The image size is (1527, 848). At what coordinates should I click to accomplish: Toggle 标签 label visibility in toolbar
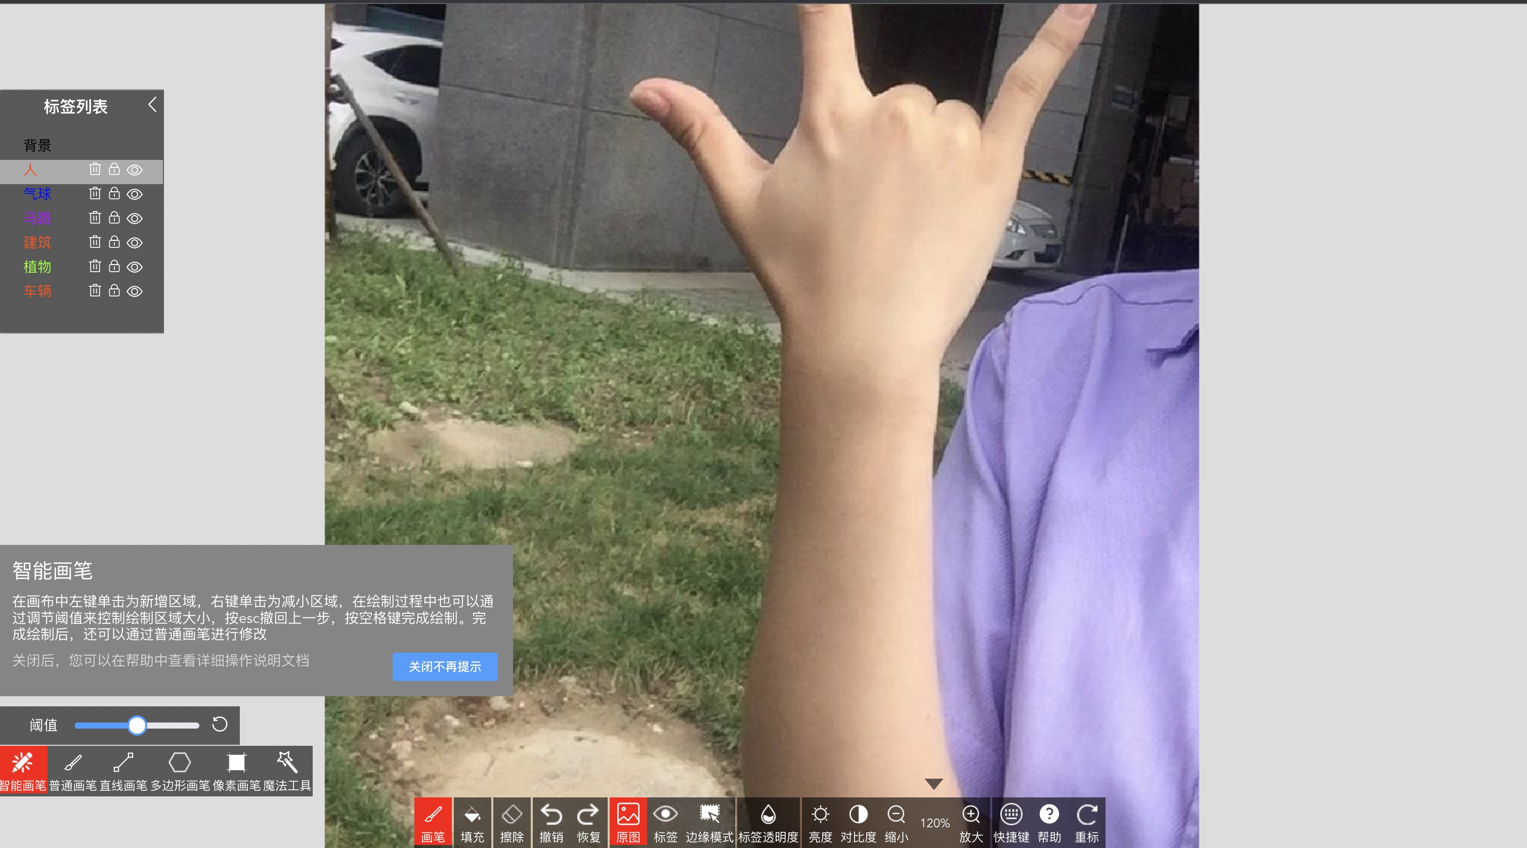(665, 823)
